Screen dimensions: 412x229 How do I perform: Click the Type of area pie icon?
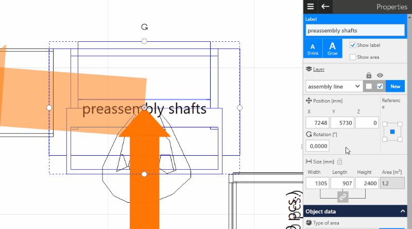(308, 223)
